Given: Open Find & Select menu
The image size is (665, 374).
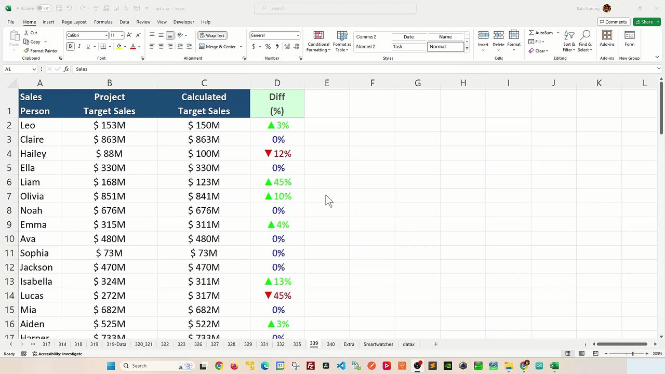Looking at the screenshot, I should (x=586, y=41).
